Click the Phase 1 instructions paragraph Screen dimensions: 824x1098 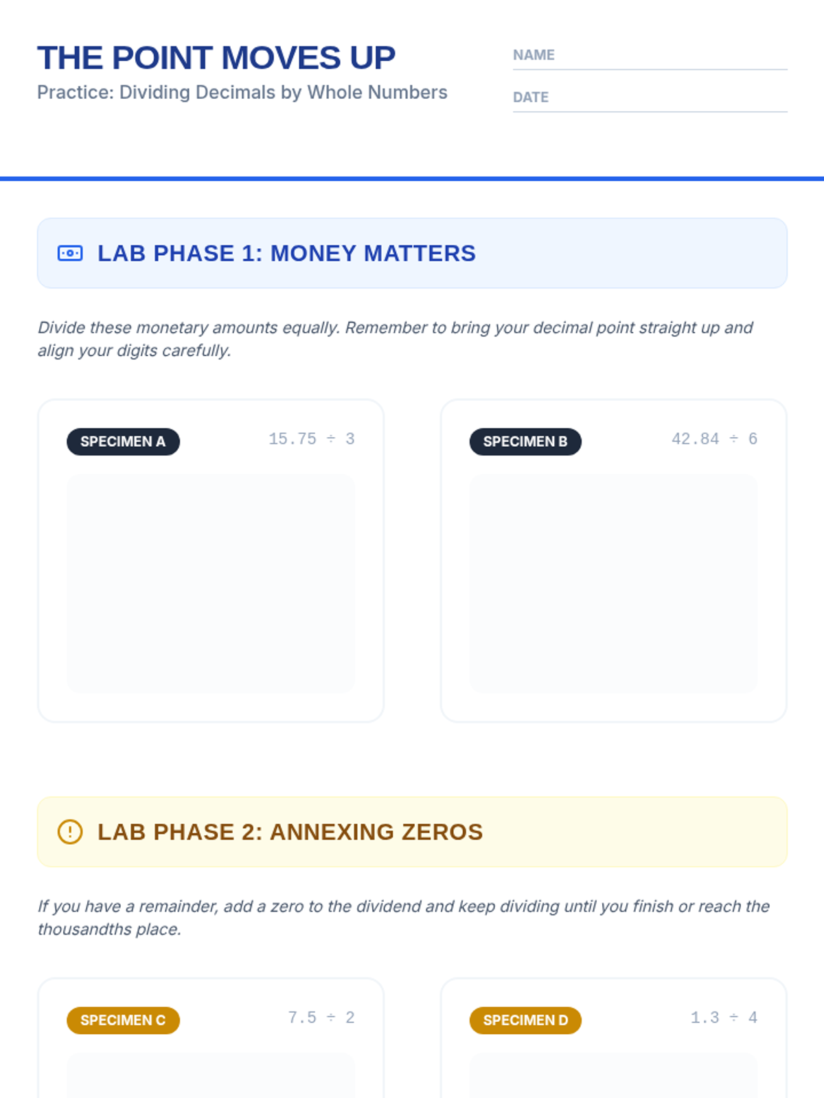point(396,339)
